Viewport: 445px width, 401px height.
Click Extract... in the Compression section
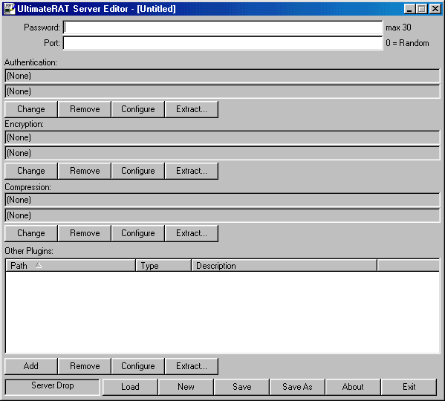(x=192, y=233)
